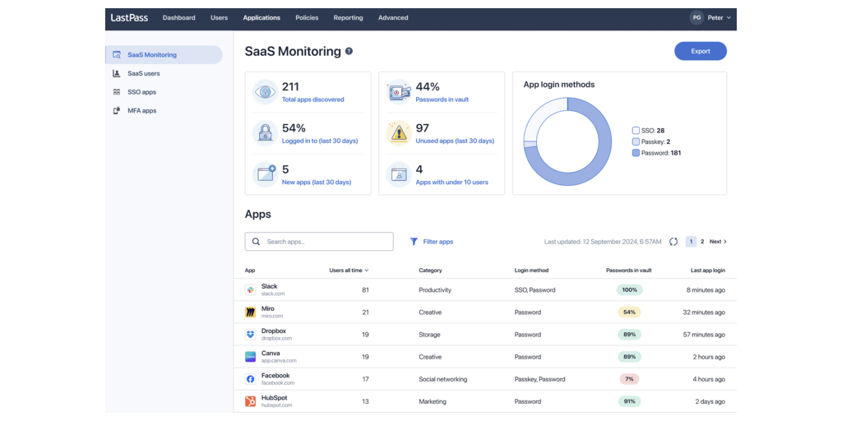The width and height of the screenshot is (842, 421).
Task: Click the Slack app logo icon
Action: (251, 290)
